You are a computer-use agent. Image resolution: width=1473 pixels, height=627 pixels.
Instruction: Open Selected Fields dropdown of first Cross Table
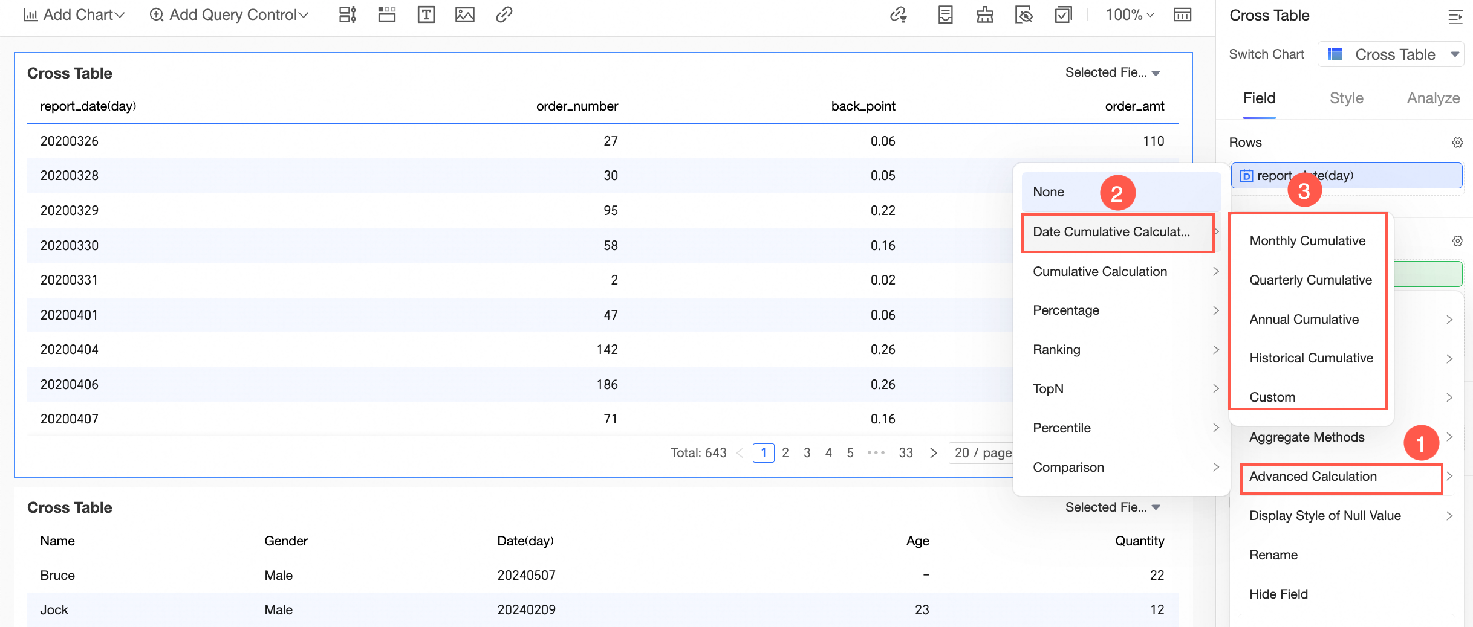coord(1113,72)
